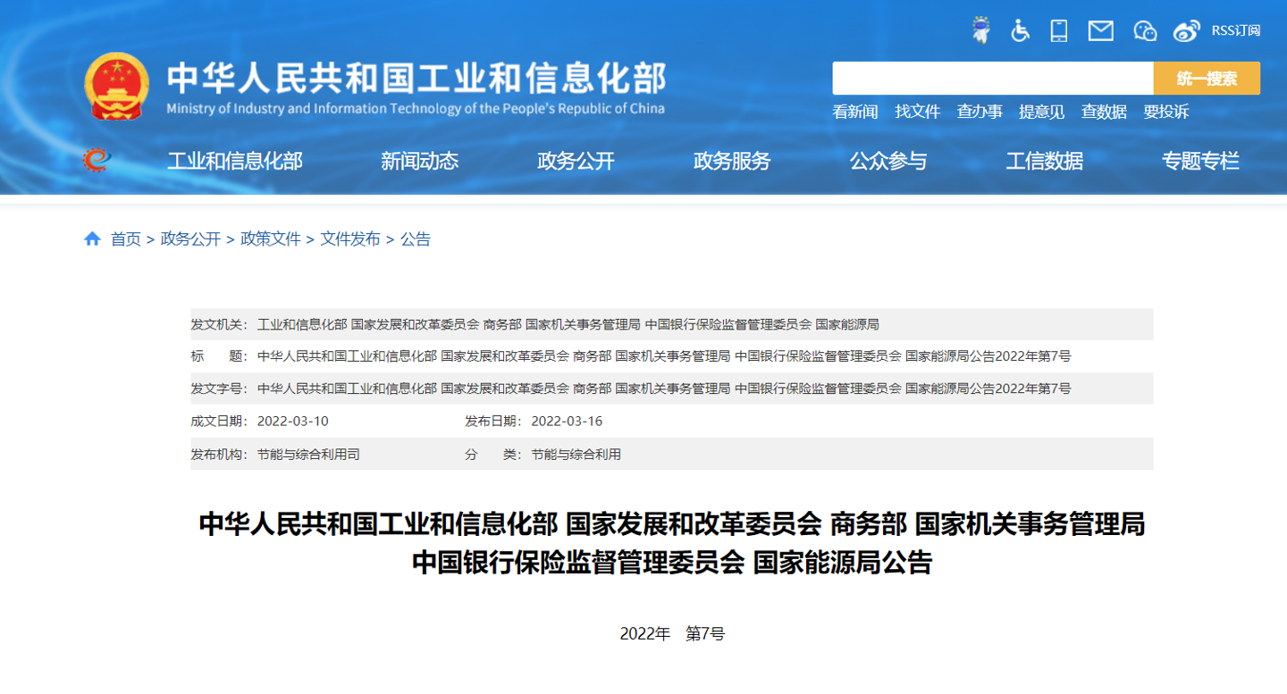Navigate to 政策文件 in the breadcrumb
The height and width of the screenshot is (694, 1287).
point(270,238)
